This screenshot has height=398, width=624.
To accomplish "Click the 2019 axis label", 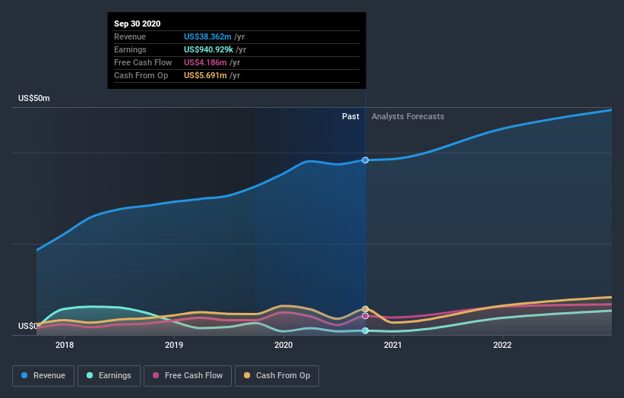I will (174, 345).
